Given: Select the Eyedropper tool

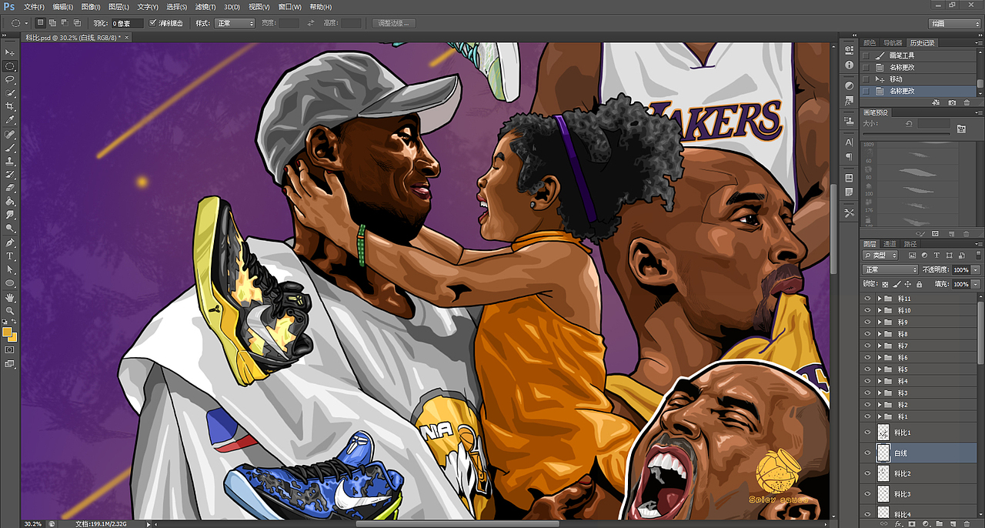Looking at the screenshot, I should click(x=10, y=120).
